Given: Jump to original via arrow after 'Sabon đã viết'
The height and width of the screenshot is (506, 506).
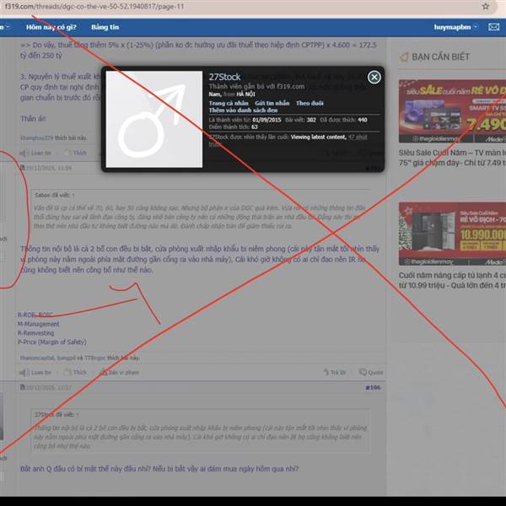Looking at the screenshot, I should tap(73, 196).
